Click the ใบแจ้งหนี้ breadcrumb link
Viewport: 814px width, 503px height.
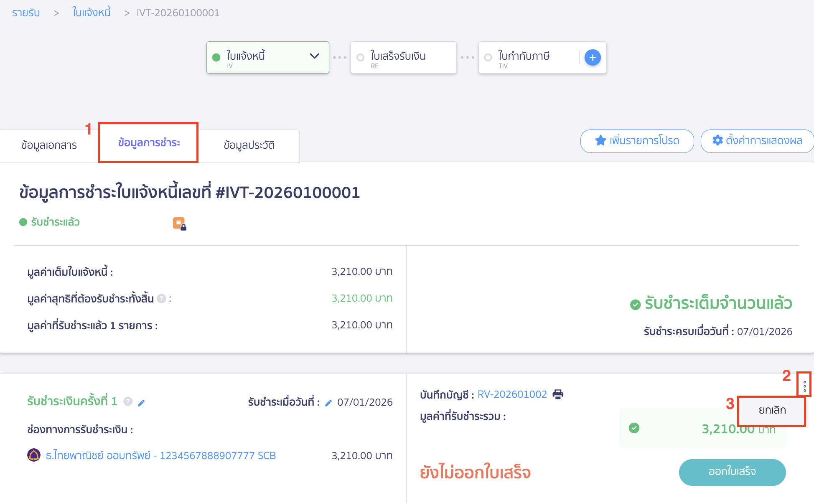(91, 12)
